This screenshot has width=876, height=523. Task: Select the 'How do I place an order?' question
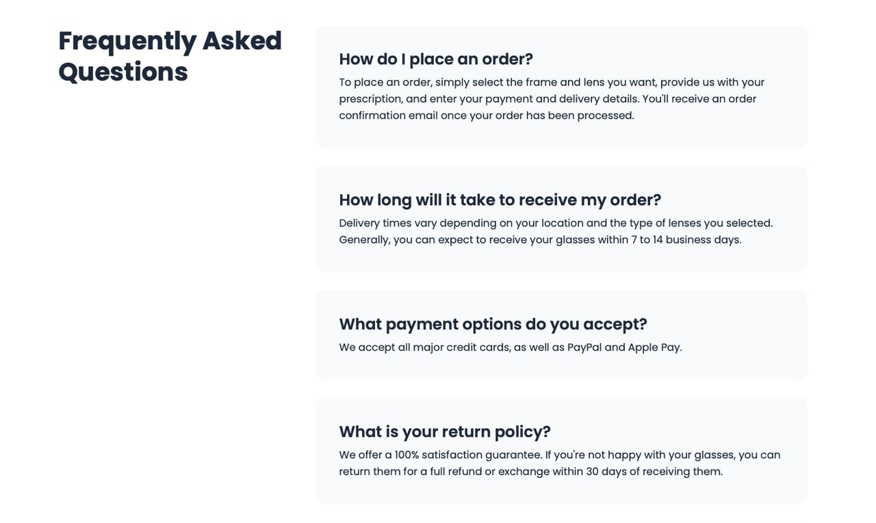[436, 59]
